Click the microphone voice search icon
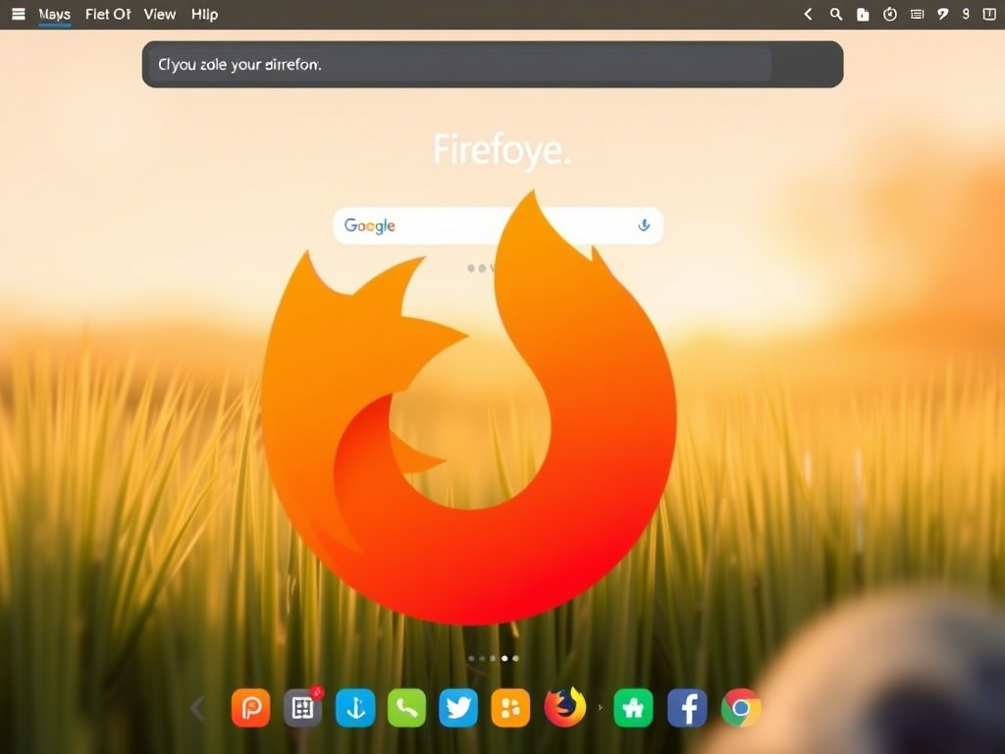The height and width of the screenshot is (754, 1005). tap(644, 225)
